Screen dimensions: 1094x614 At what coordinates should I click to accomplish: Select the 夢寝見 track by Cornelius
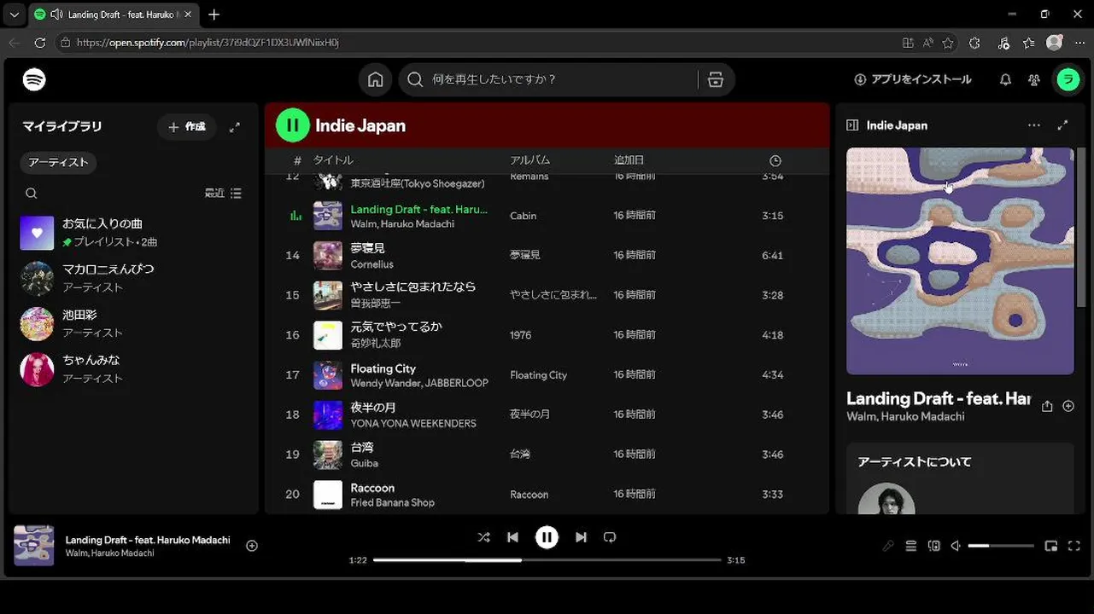(x=547, y=255)
